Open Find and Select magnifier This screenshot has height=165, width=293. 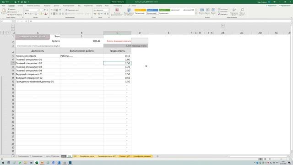click(242, 11)
